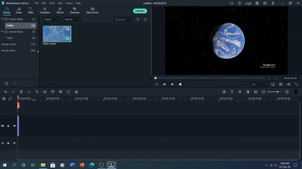Click the media Search field
Screen dimensions: 302x169
(123, 19)
